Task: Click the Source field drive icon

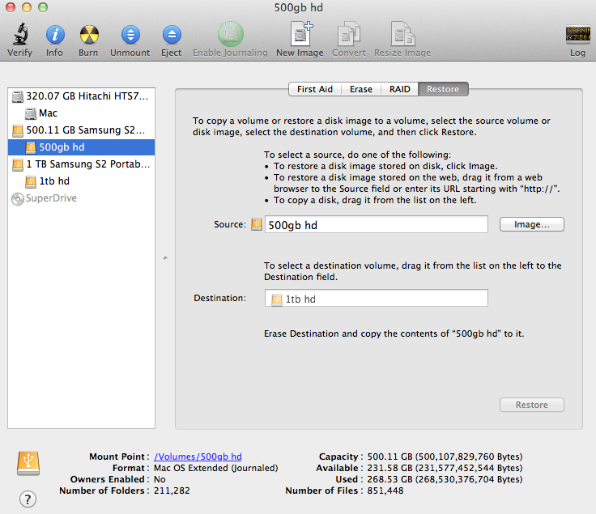Action: [x=257, y=224]
